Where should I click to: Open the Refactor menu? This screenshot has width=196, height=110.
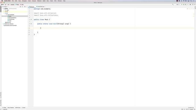tap(39, 1)
